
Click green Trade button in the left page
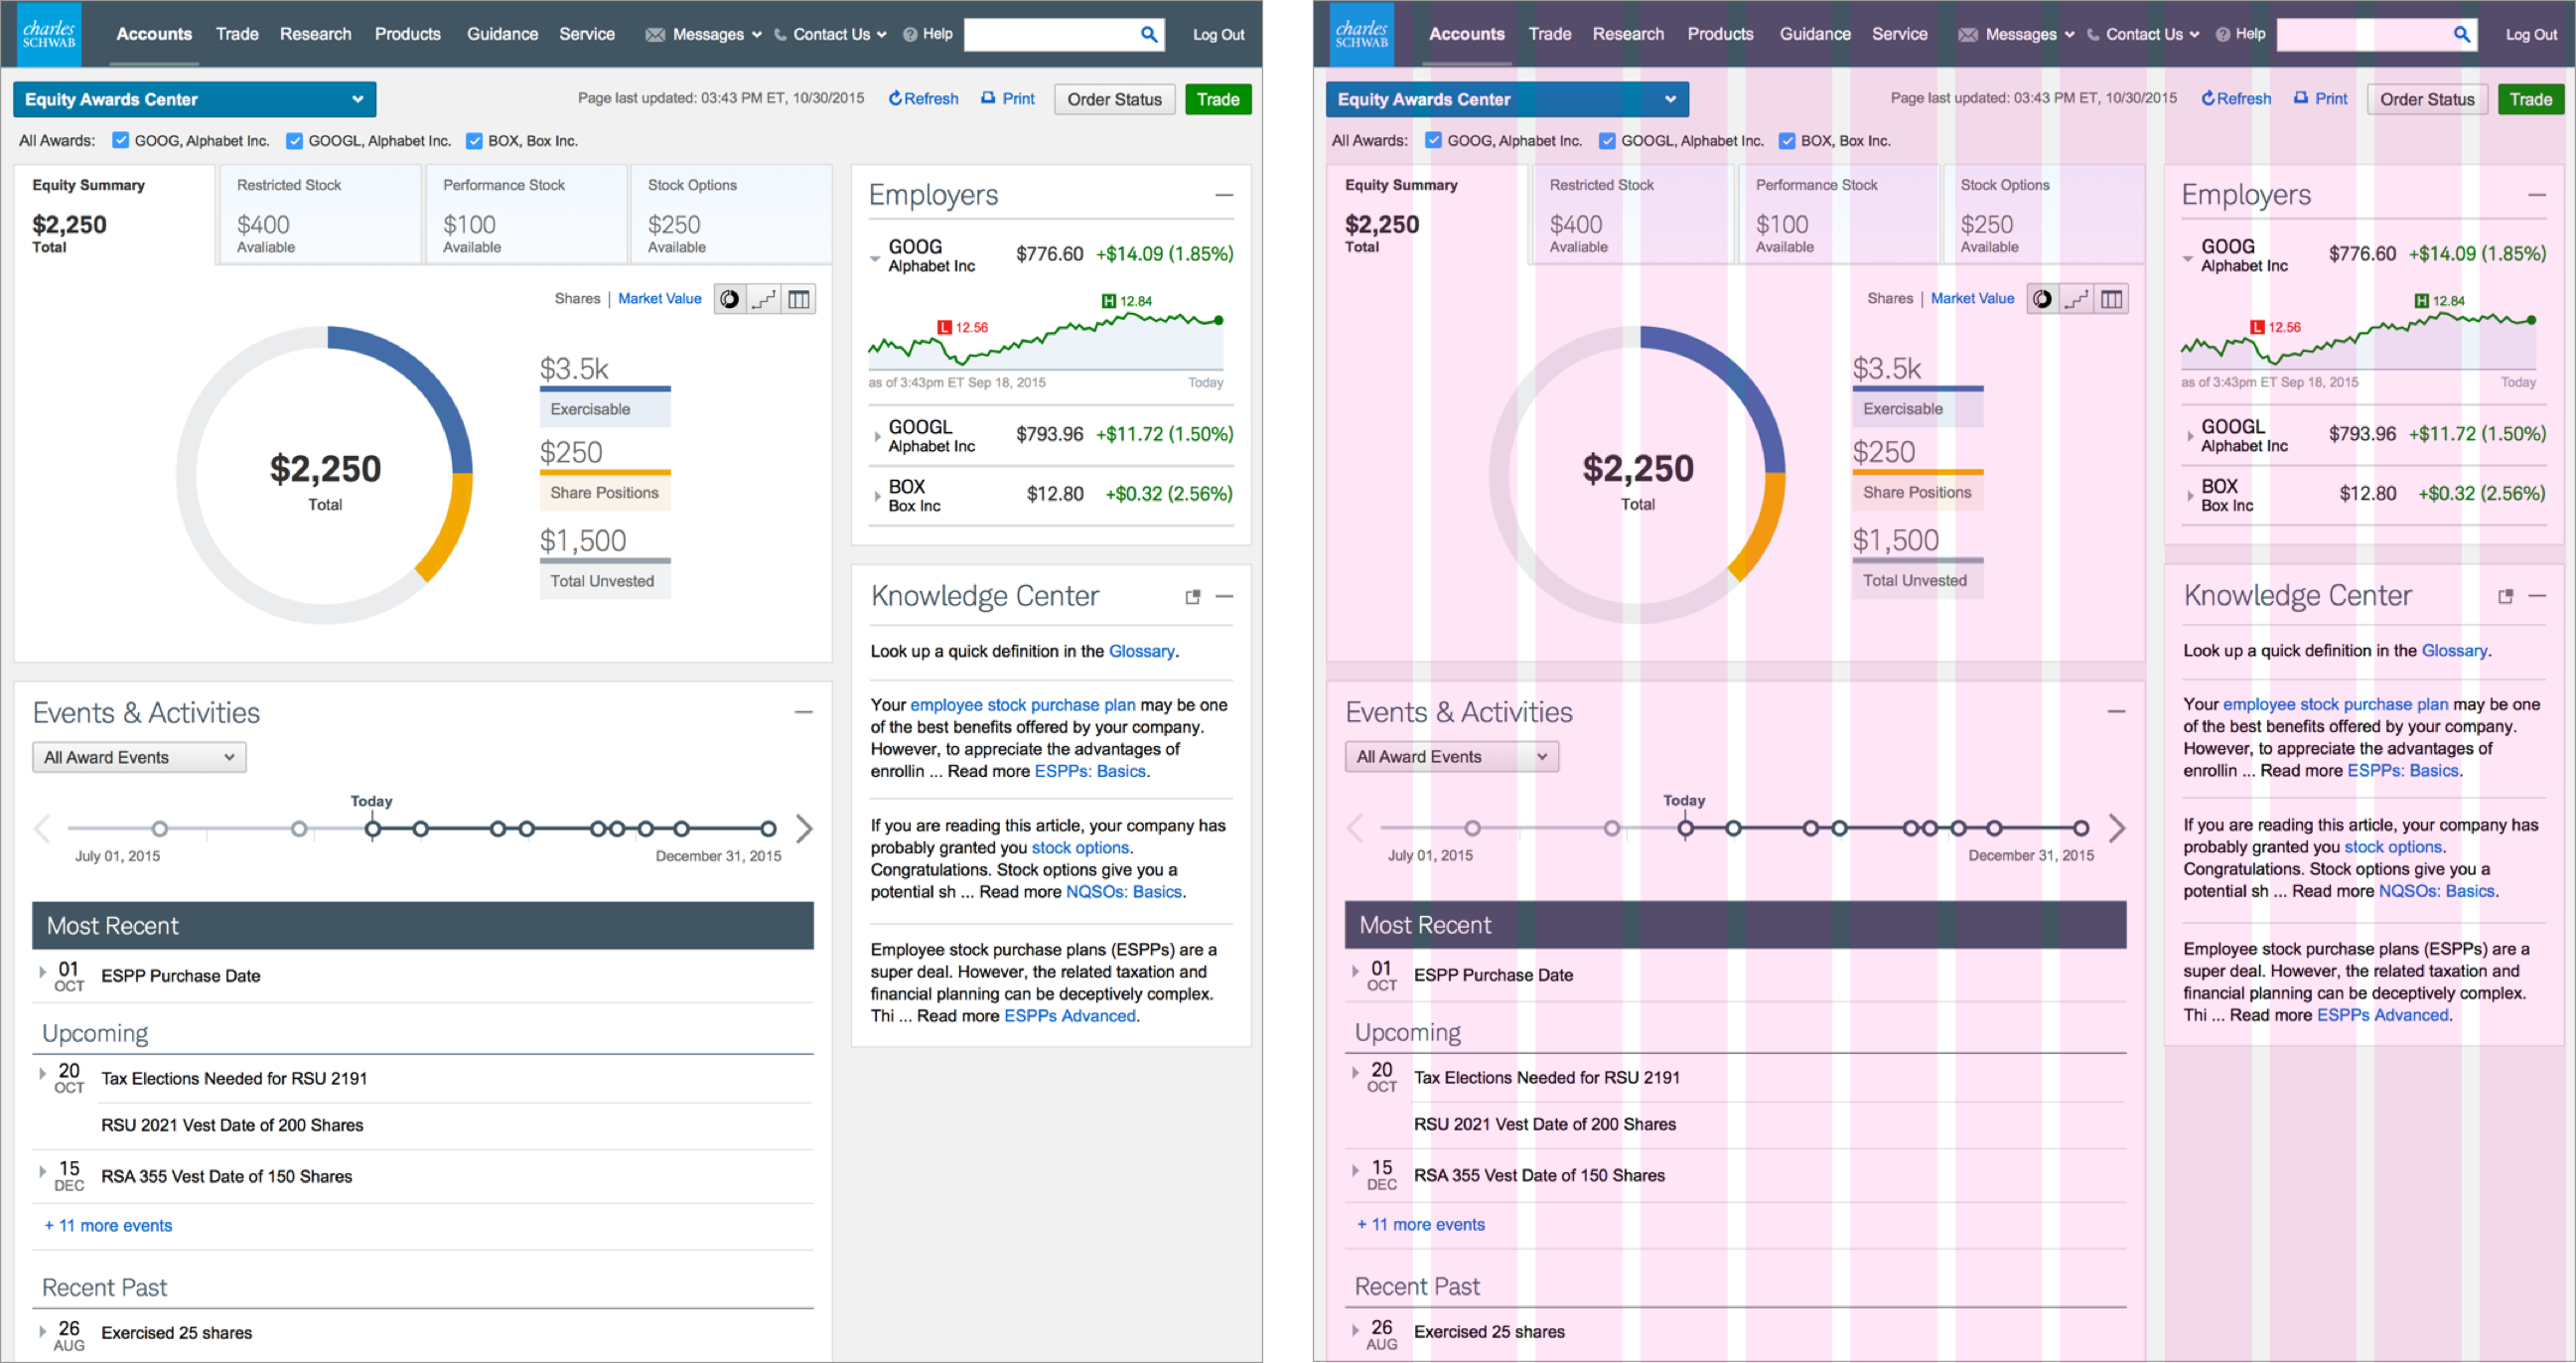tap(1218, 99)
